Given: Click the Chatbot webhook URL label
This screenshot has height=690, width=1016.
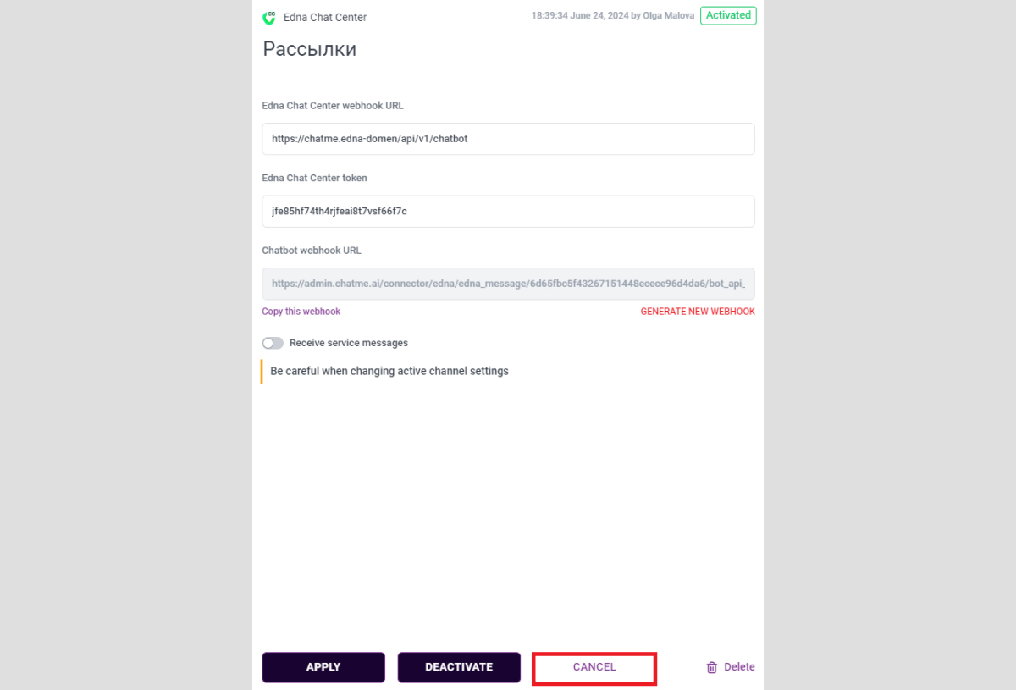Looking at the screenshot, I should pyautogui.click(x=312, y=251).
